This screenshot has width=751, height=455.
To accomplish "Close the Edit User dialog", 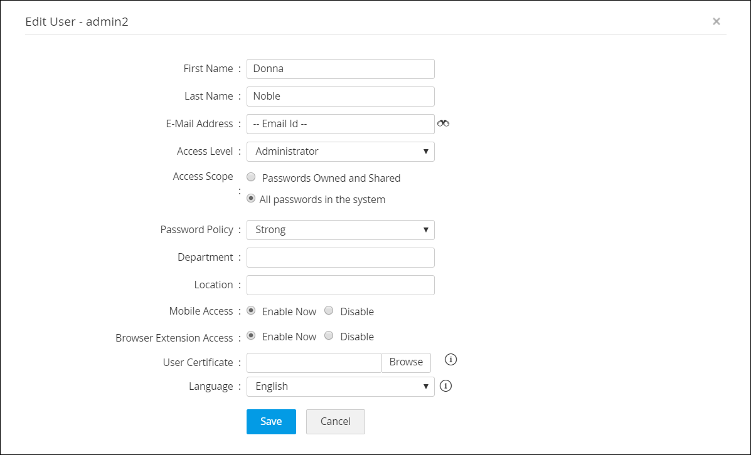I will pyautogui.click(x=716, y=21).
